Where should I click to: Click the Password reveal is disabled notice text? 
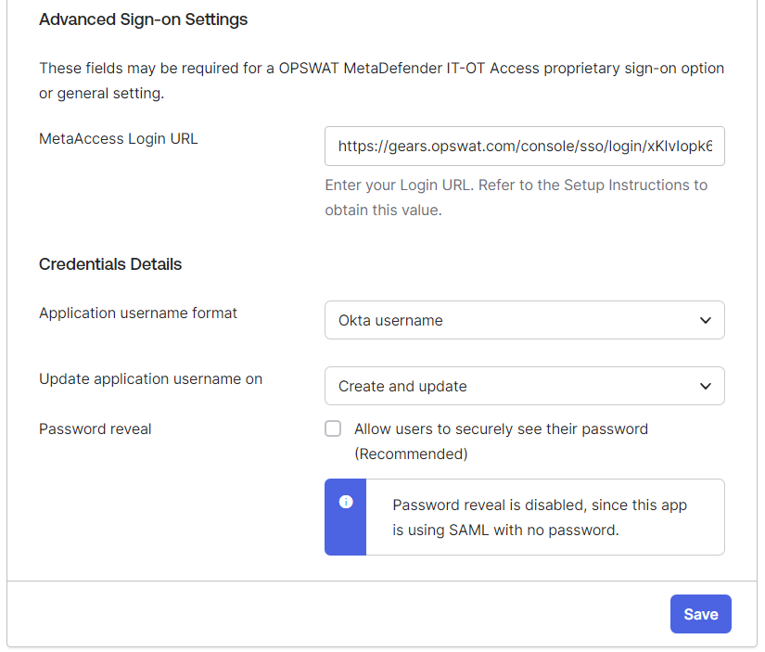(540, 518)
